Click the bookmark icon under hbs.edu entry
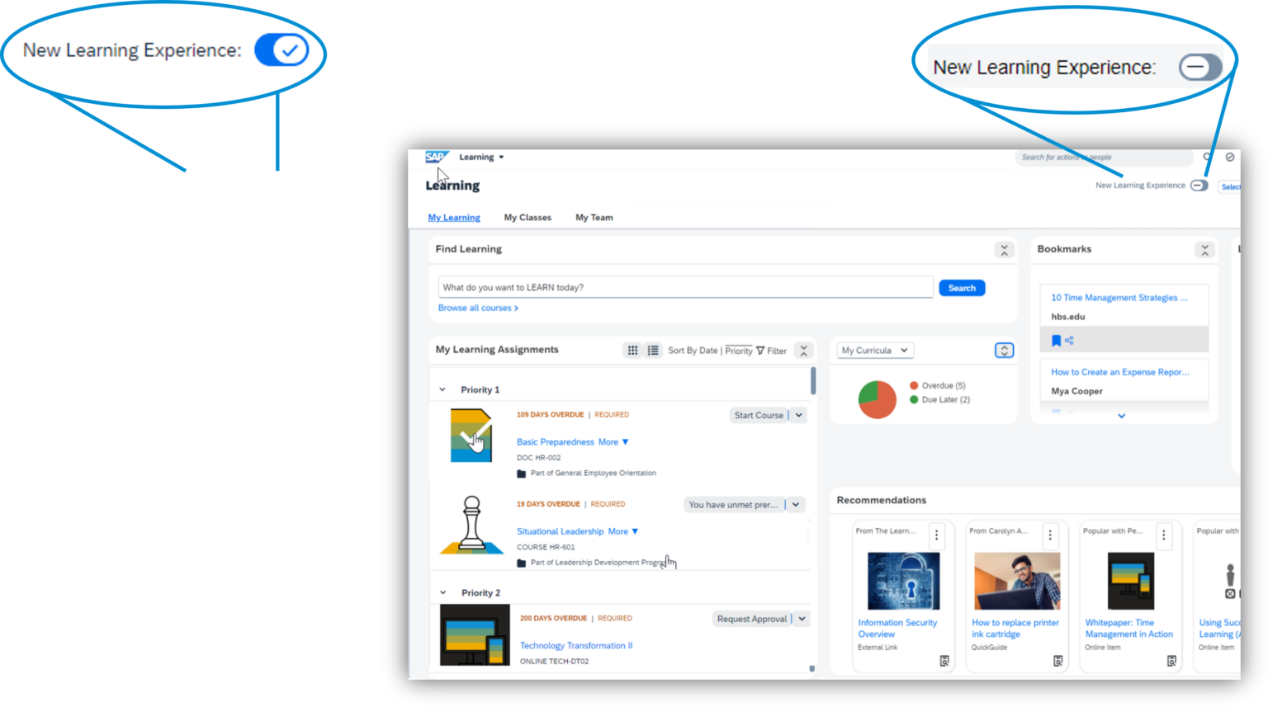 point(1057,340)
